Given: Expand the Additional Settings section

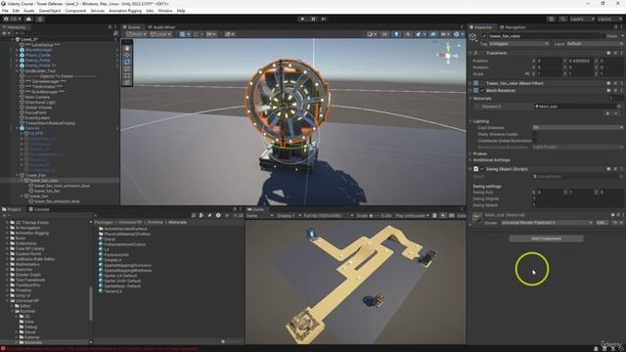Looking at the screenshot, I should pyautogui.click(x=470, y=160).
